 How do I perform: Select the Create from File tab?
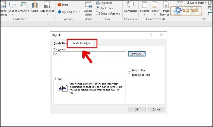click(x=81, y=43)
